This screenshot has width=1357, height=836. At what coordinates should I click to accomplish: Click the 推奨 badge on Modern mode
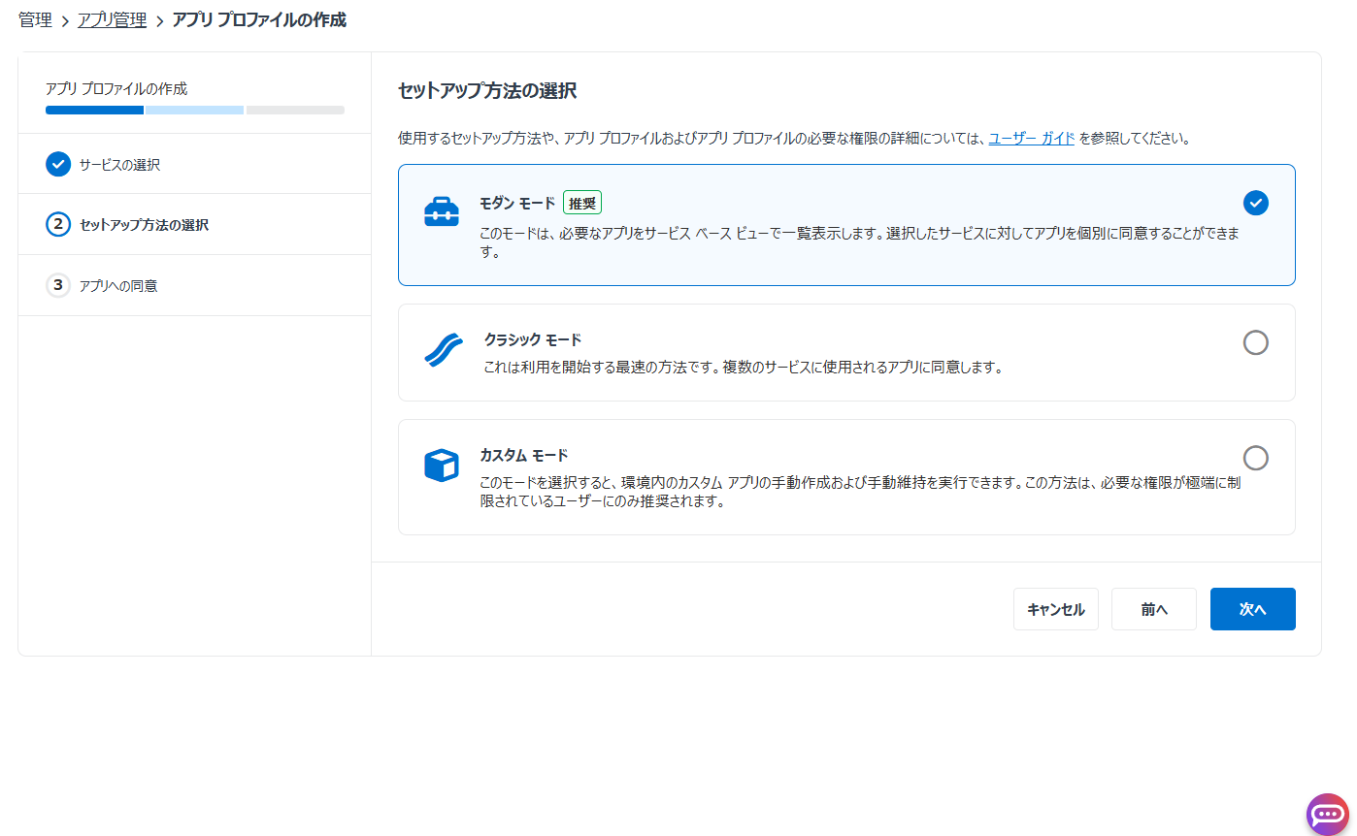point(582,203)
